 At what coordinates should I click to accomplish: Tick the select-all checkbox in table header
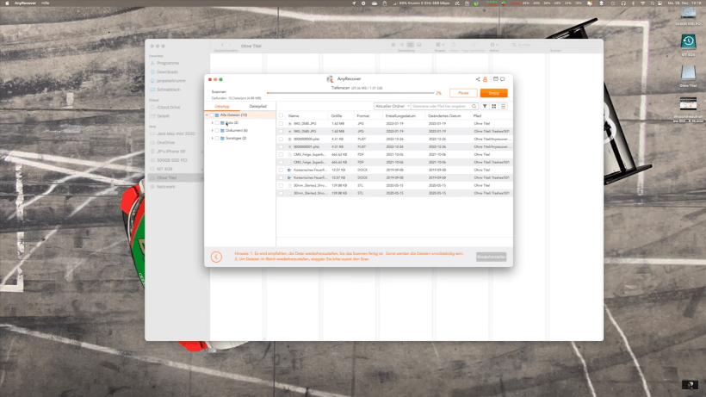click(281, 115)
